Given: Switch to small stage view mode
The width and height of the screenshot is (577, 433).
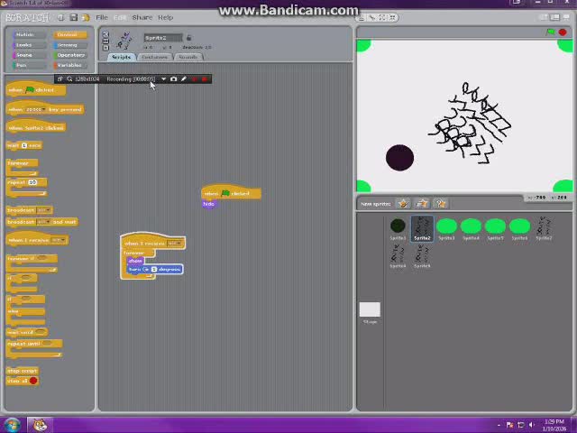Looking at the screenshot, I should click(545, 17).
